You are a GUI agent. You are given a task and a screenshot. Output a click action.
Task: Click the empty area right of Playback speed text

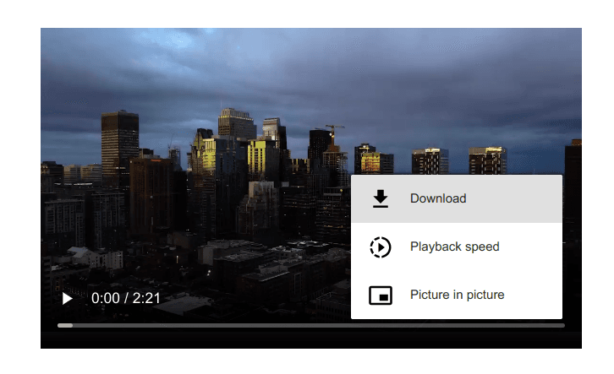click(x=533, y=247)
